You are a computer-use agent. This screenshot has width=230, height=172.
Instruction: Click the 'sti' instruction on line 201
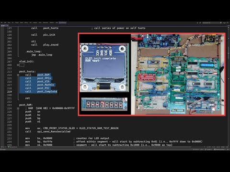(x=34, y=42)
